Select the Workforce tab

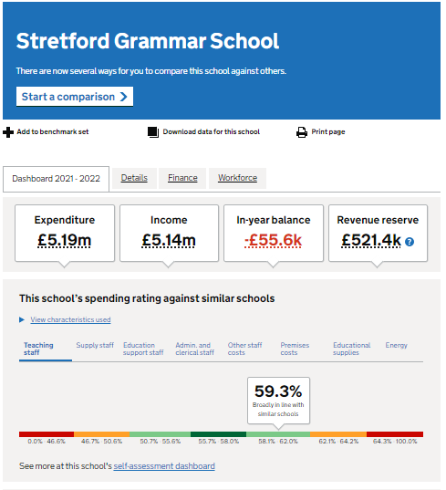tap(238, 178)
